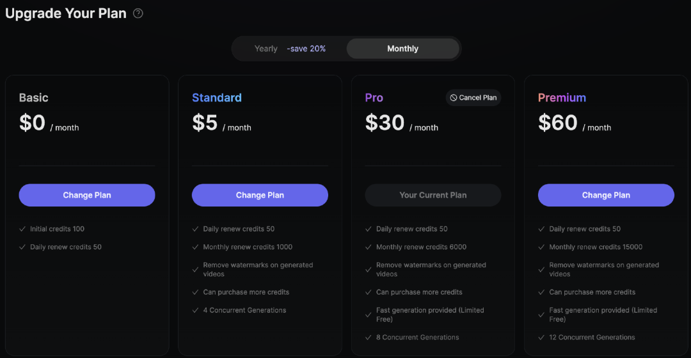
Task: Click the Basic plan name
Action: pyautogui.click(x=33, y=97)
